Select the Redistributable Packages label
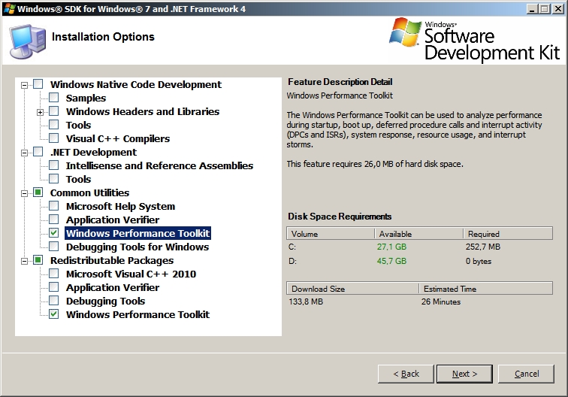The image size is (568, 397). tap(112, 261)
